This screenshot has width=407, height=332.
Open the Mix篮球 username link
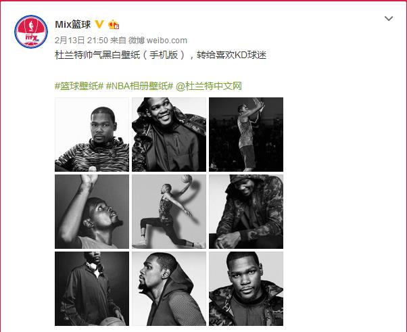click(x=73, y=24)
